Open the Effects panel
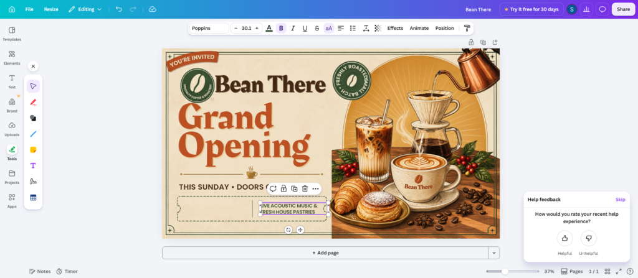 395,28
